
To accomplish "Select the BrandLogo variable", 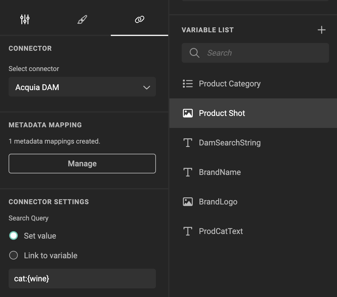I will tap(253, 202).
